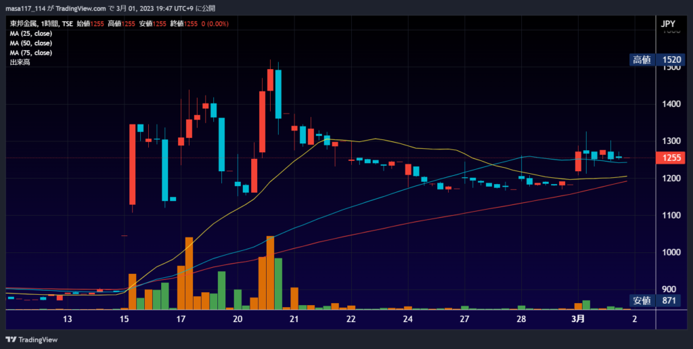The width and height of the screenshot is (693, 349).
Task: Click date label 28 on time axis
Action: click(521, 319)
